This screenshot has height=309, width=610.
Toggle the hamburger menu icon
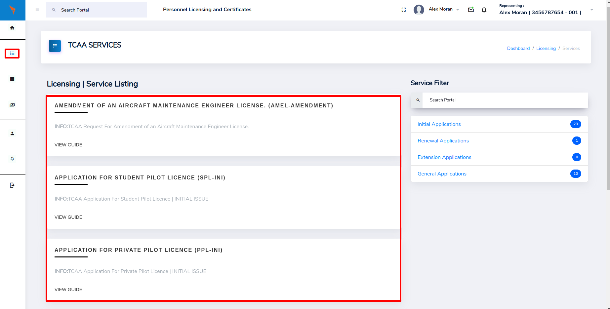pyautogui.click(x=37, y=10)
